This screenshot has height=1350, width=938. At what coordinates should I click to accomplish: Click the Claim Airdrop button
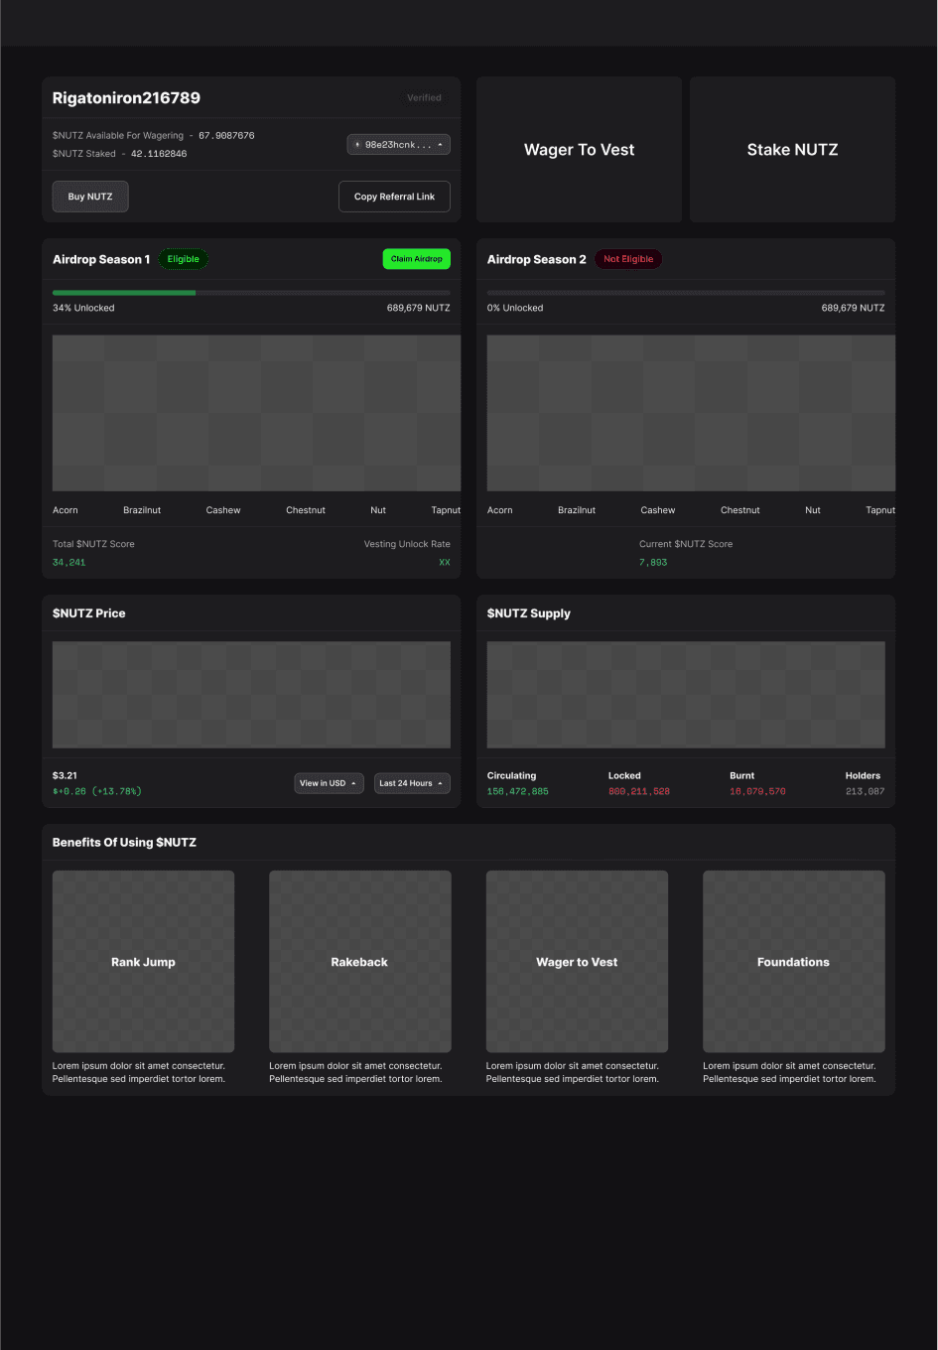(x=417, y=259)
